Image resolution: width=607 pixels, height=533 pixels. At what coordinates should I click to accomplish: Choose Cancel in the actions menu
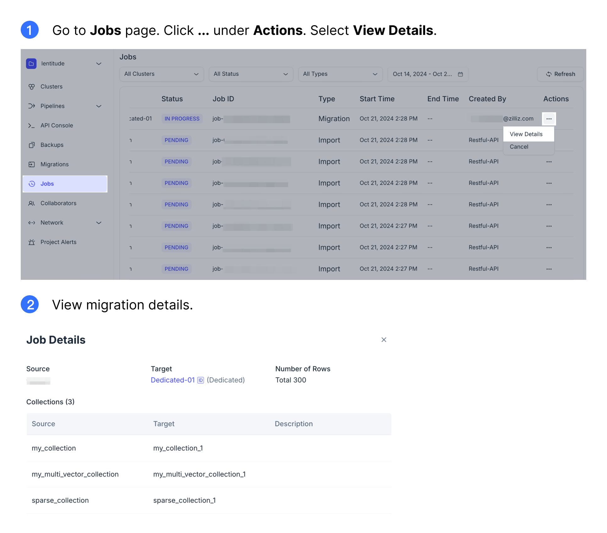[x=519, y=147]
